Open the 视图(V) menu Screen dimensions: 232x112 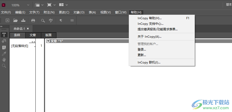pos(106,12)
